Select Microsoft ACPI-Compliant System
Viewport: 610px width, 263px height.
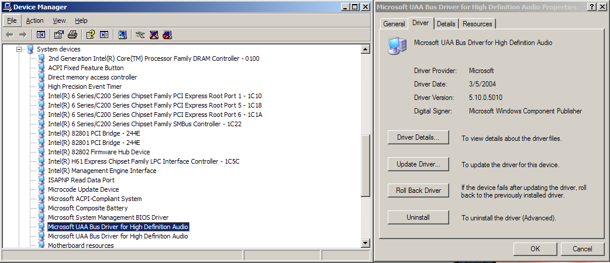95,199
